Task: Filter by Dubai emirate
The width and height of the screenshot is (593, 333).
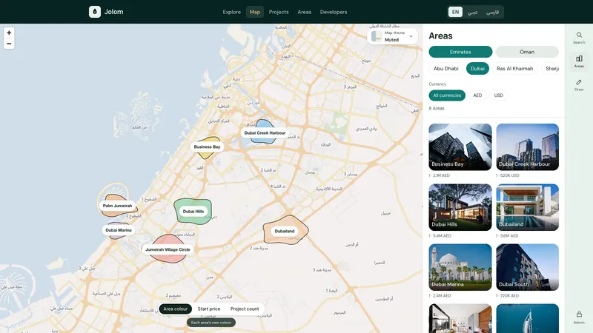Action: coord(477,68)
